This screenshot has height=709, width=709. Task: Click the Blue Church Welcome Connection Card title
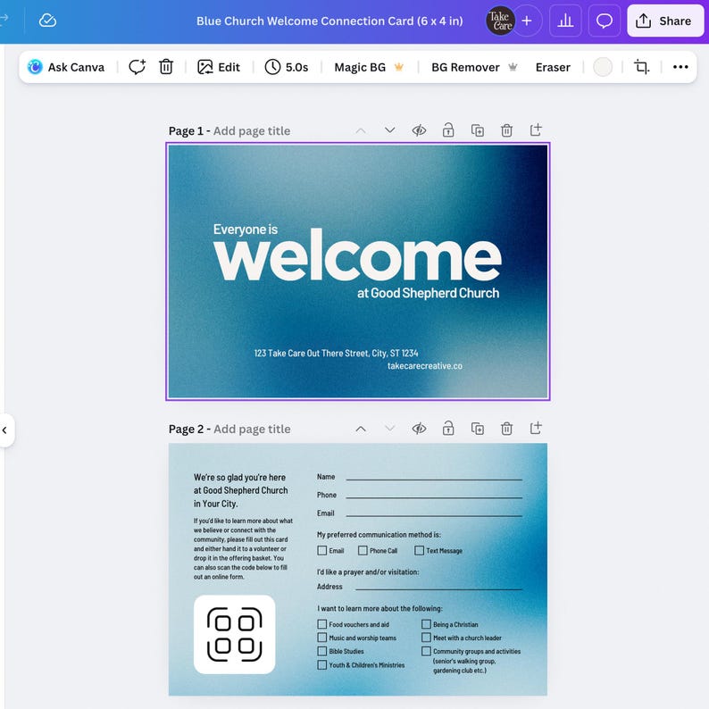(x=329, y=21)
